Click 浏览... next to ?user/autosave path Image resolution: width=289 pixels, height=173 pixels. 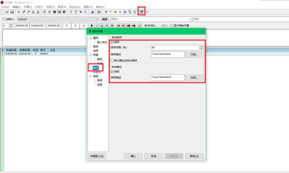click(x=194, y=55)
